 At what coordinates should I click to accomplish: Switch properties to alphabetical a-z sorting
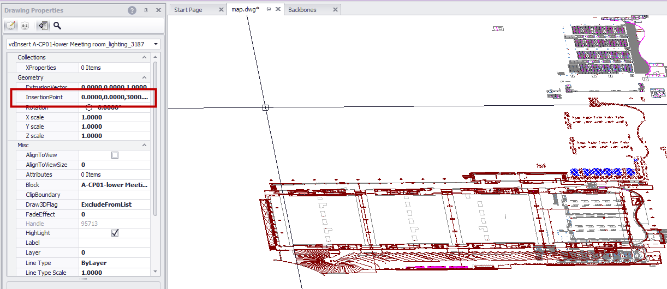(x=25, y=26)
